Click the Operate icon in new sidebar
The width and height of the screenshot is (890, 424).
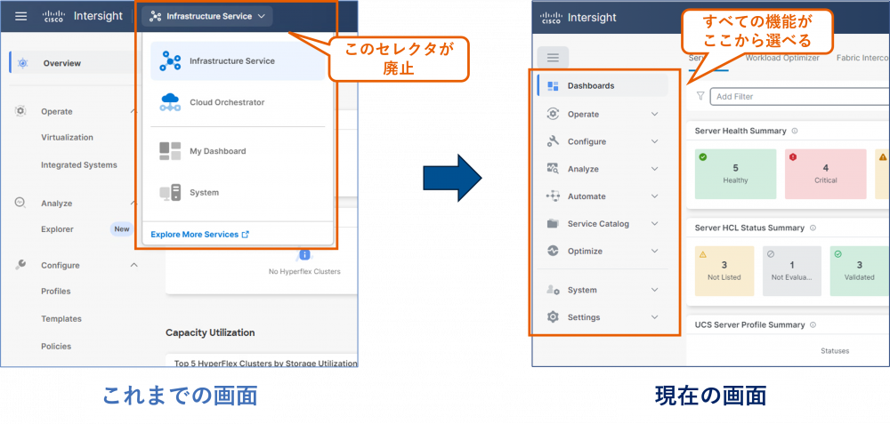[553, 114]
